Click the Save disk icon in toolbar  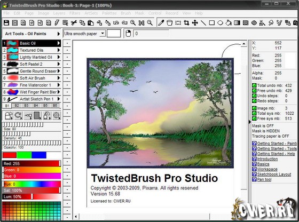[6, 23]
